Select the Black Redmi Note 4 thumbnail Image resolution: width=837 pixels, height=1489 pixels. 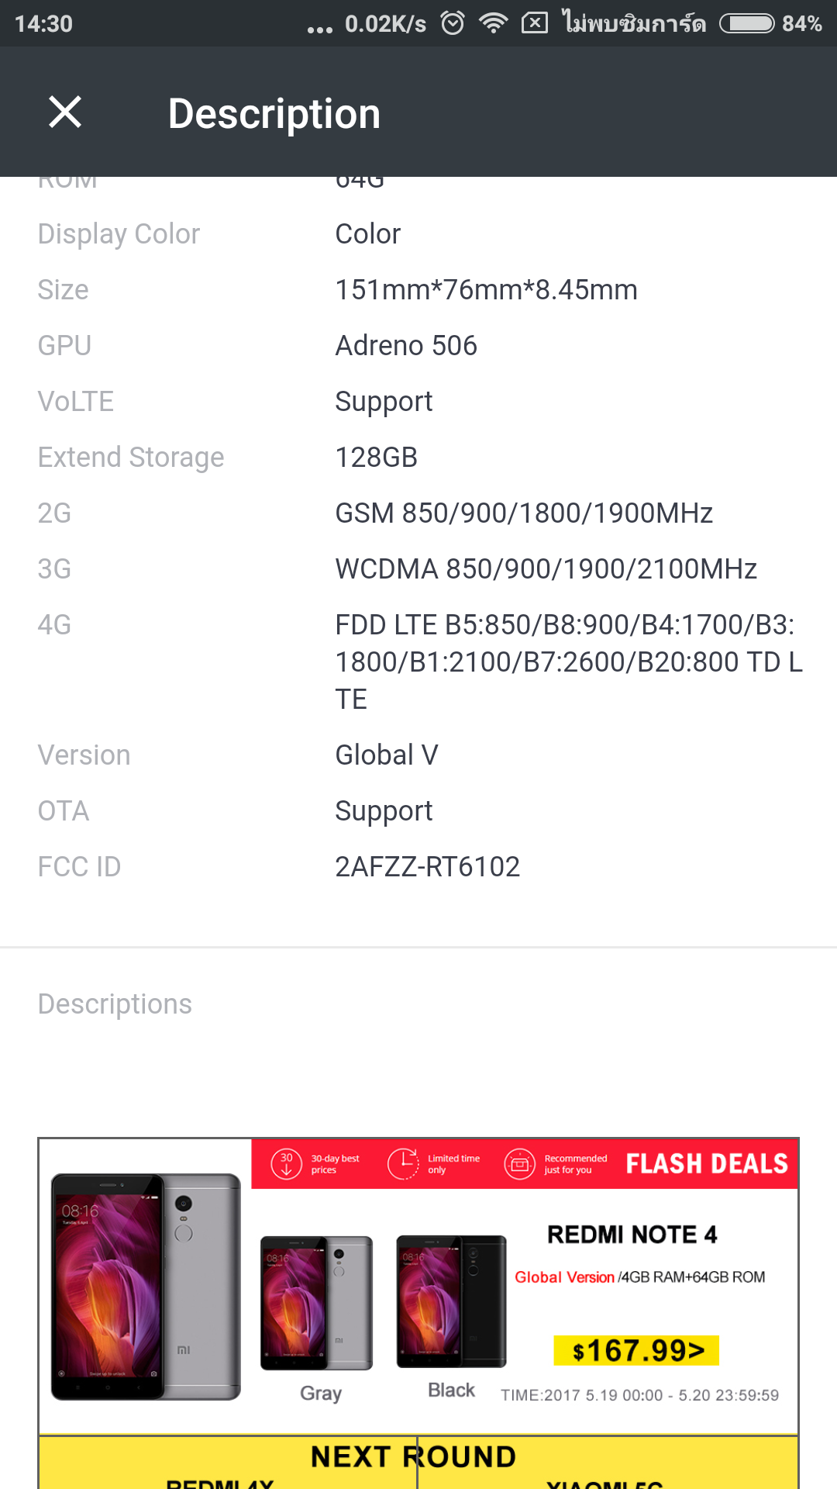(451, 1301)
